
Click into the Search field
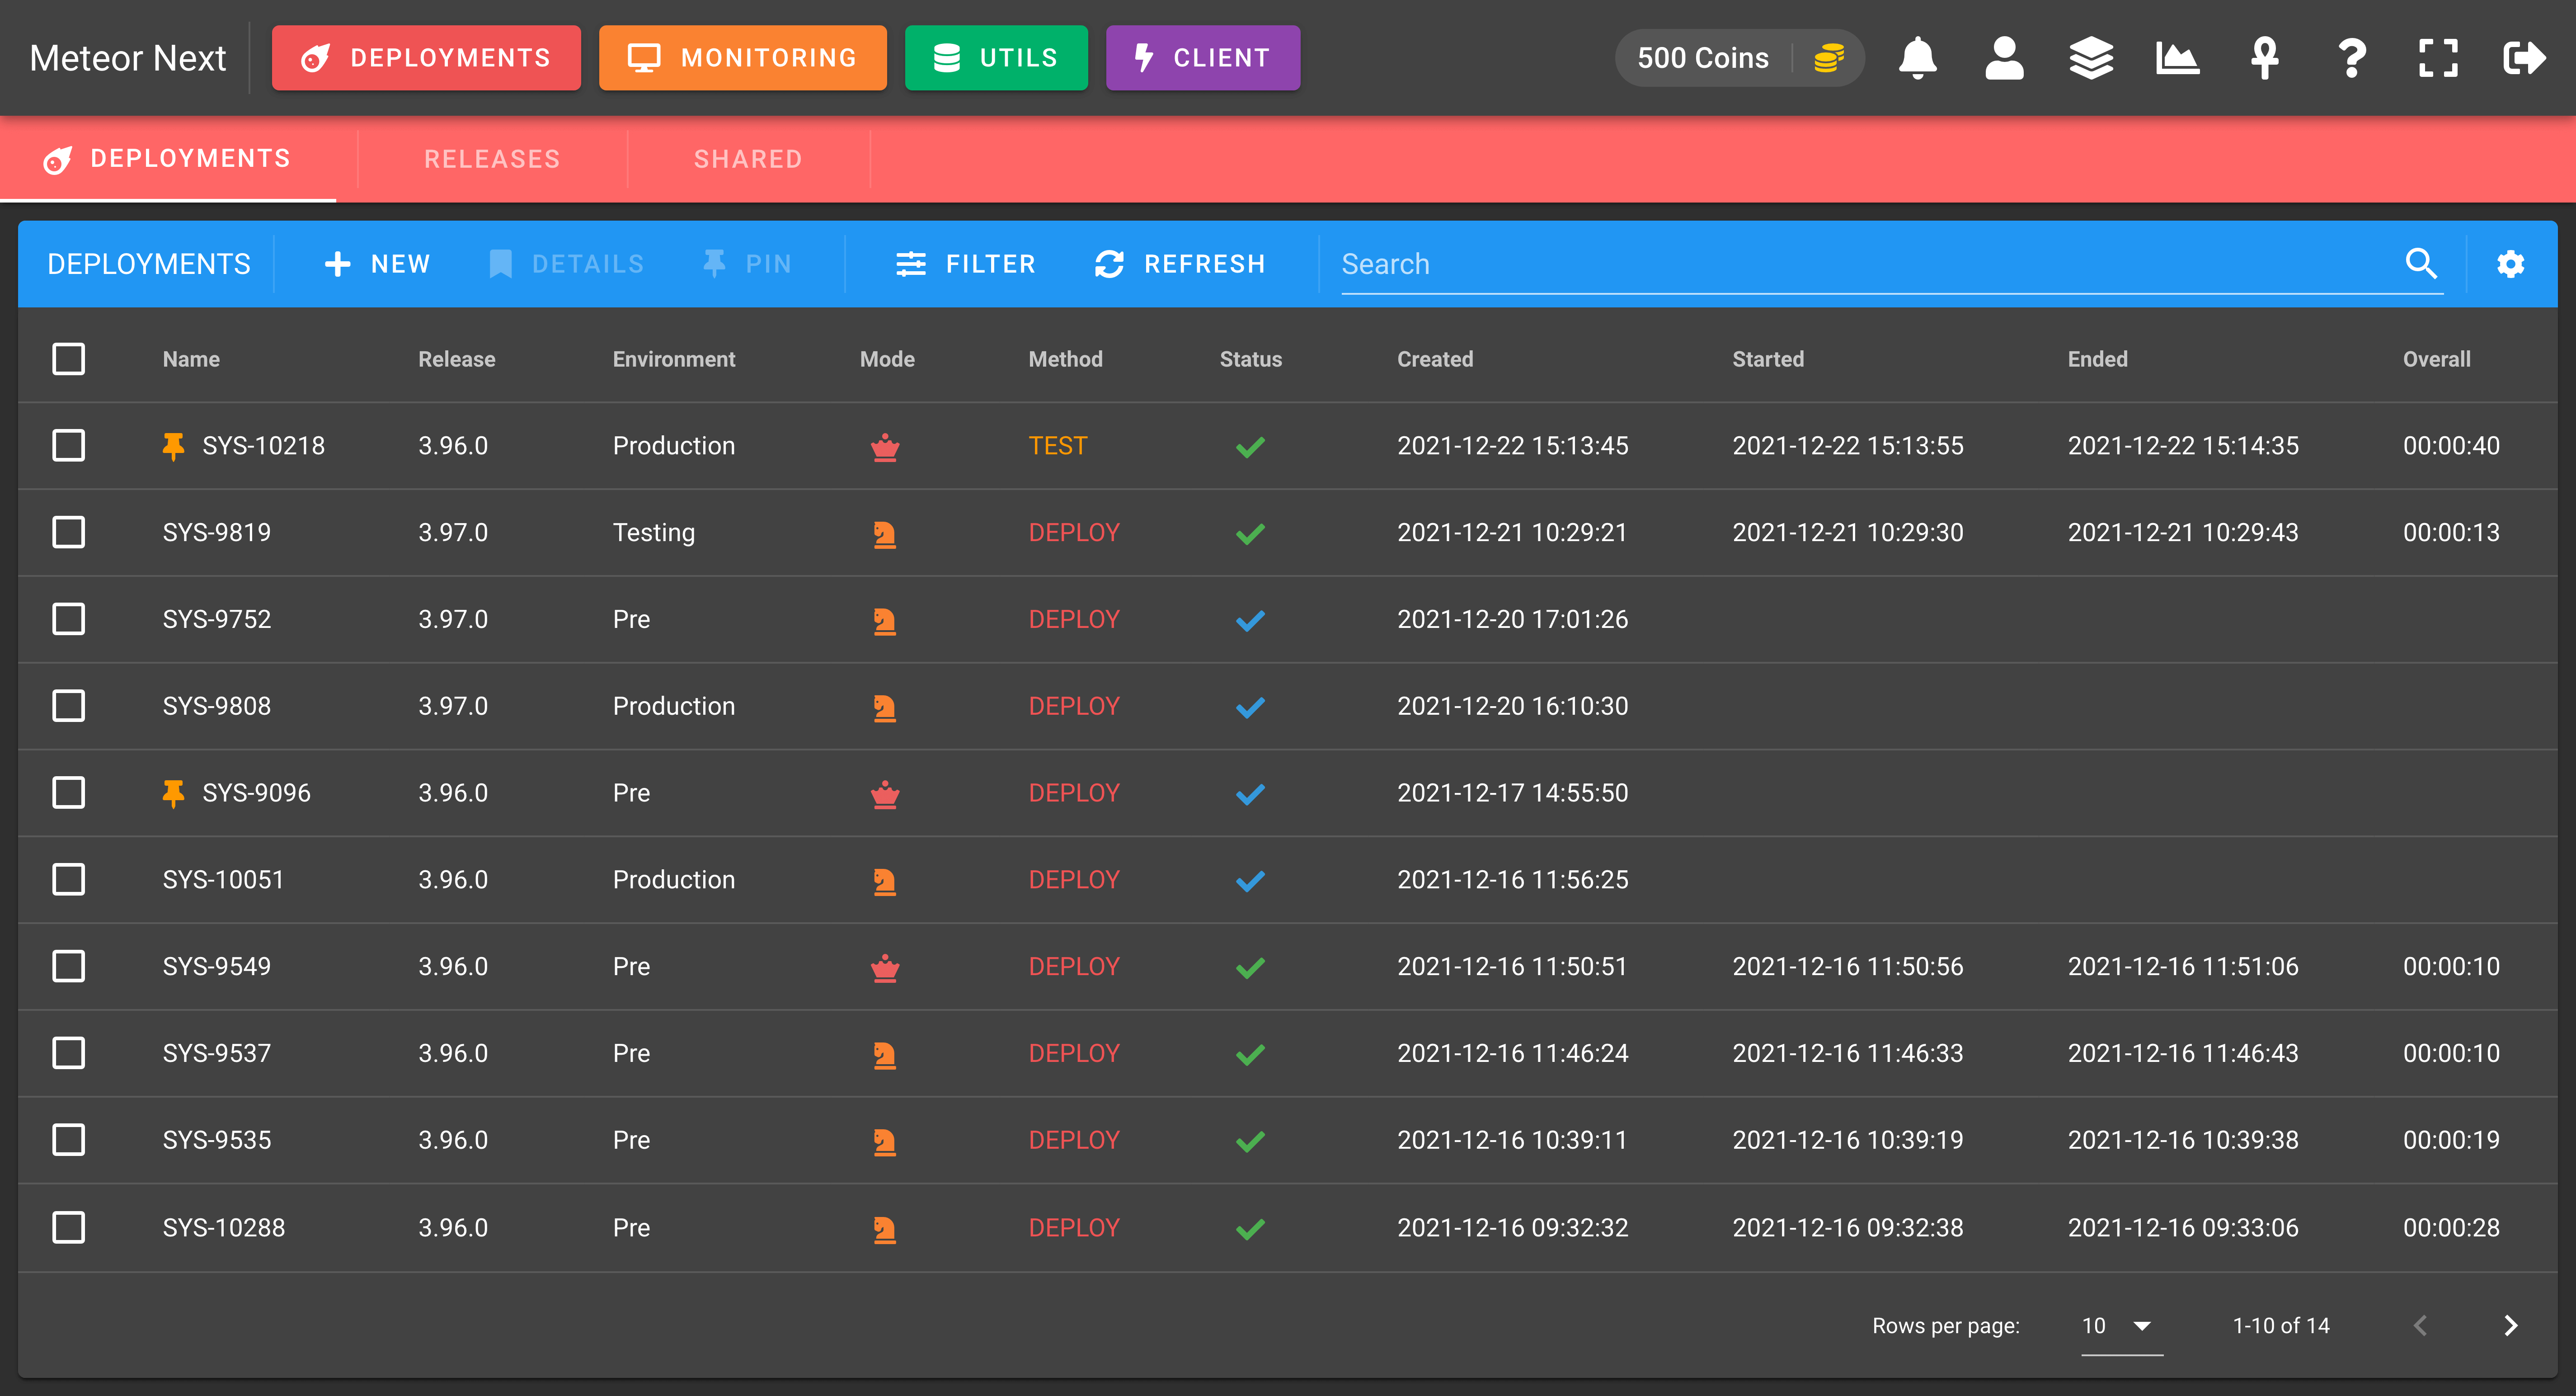1869,264
